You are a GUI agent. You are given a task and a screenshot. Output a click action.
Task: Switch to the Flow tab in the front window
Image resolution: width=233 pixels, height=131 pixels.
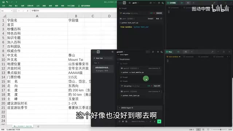pyautogui.click(x=169, y=52)
